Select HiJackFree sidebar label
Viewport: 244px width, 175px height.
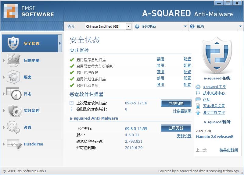pyautogui.click(x=34, y=144)
